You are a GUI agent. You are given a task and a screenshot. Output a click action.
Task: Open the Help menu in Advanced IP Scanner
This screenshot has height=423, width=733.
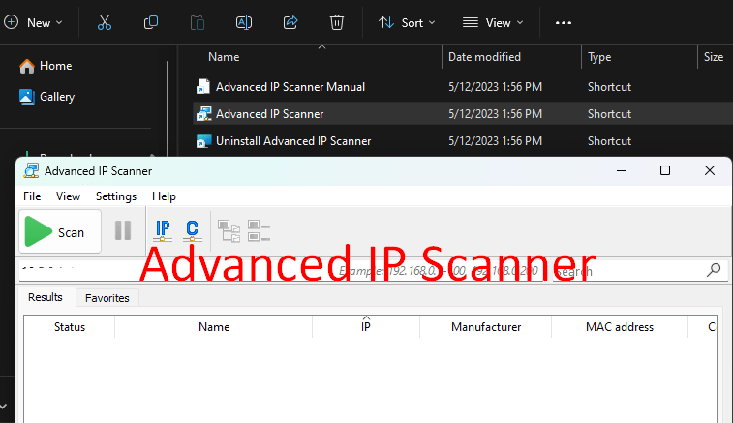(164, 196)
